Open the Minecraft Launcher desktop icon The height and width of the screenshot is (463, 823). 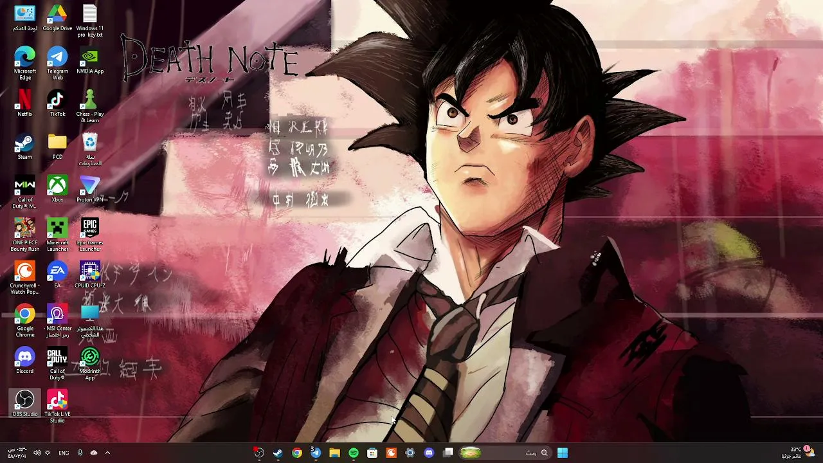57,235
